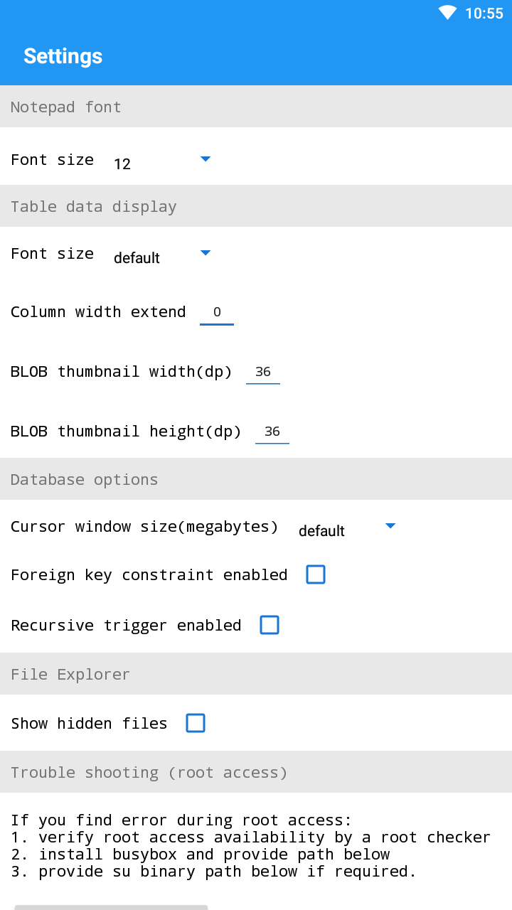Select the Notepad font size value 12
Screen dimensions: 512x910
click(122, 164)
